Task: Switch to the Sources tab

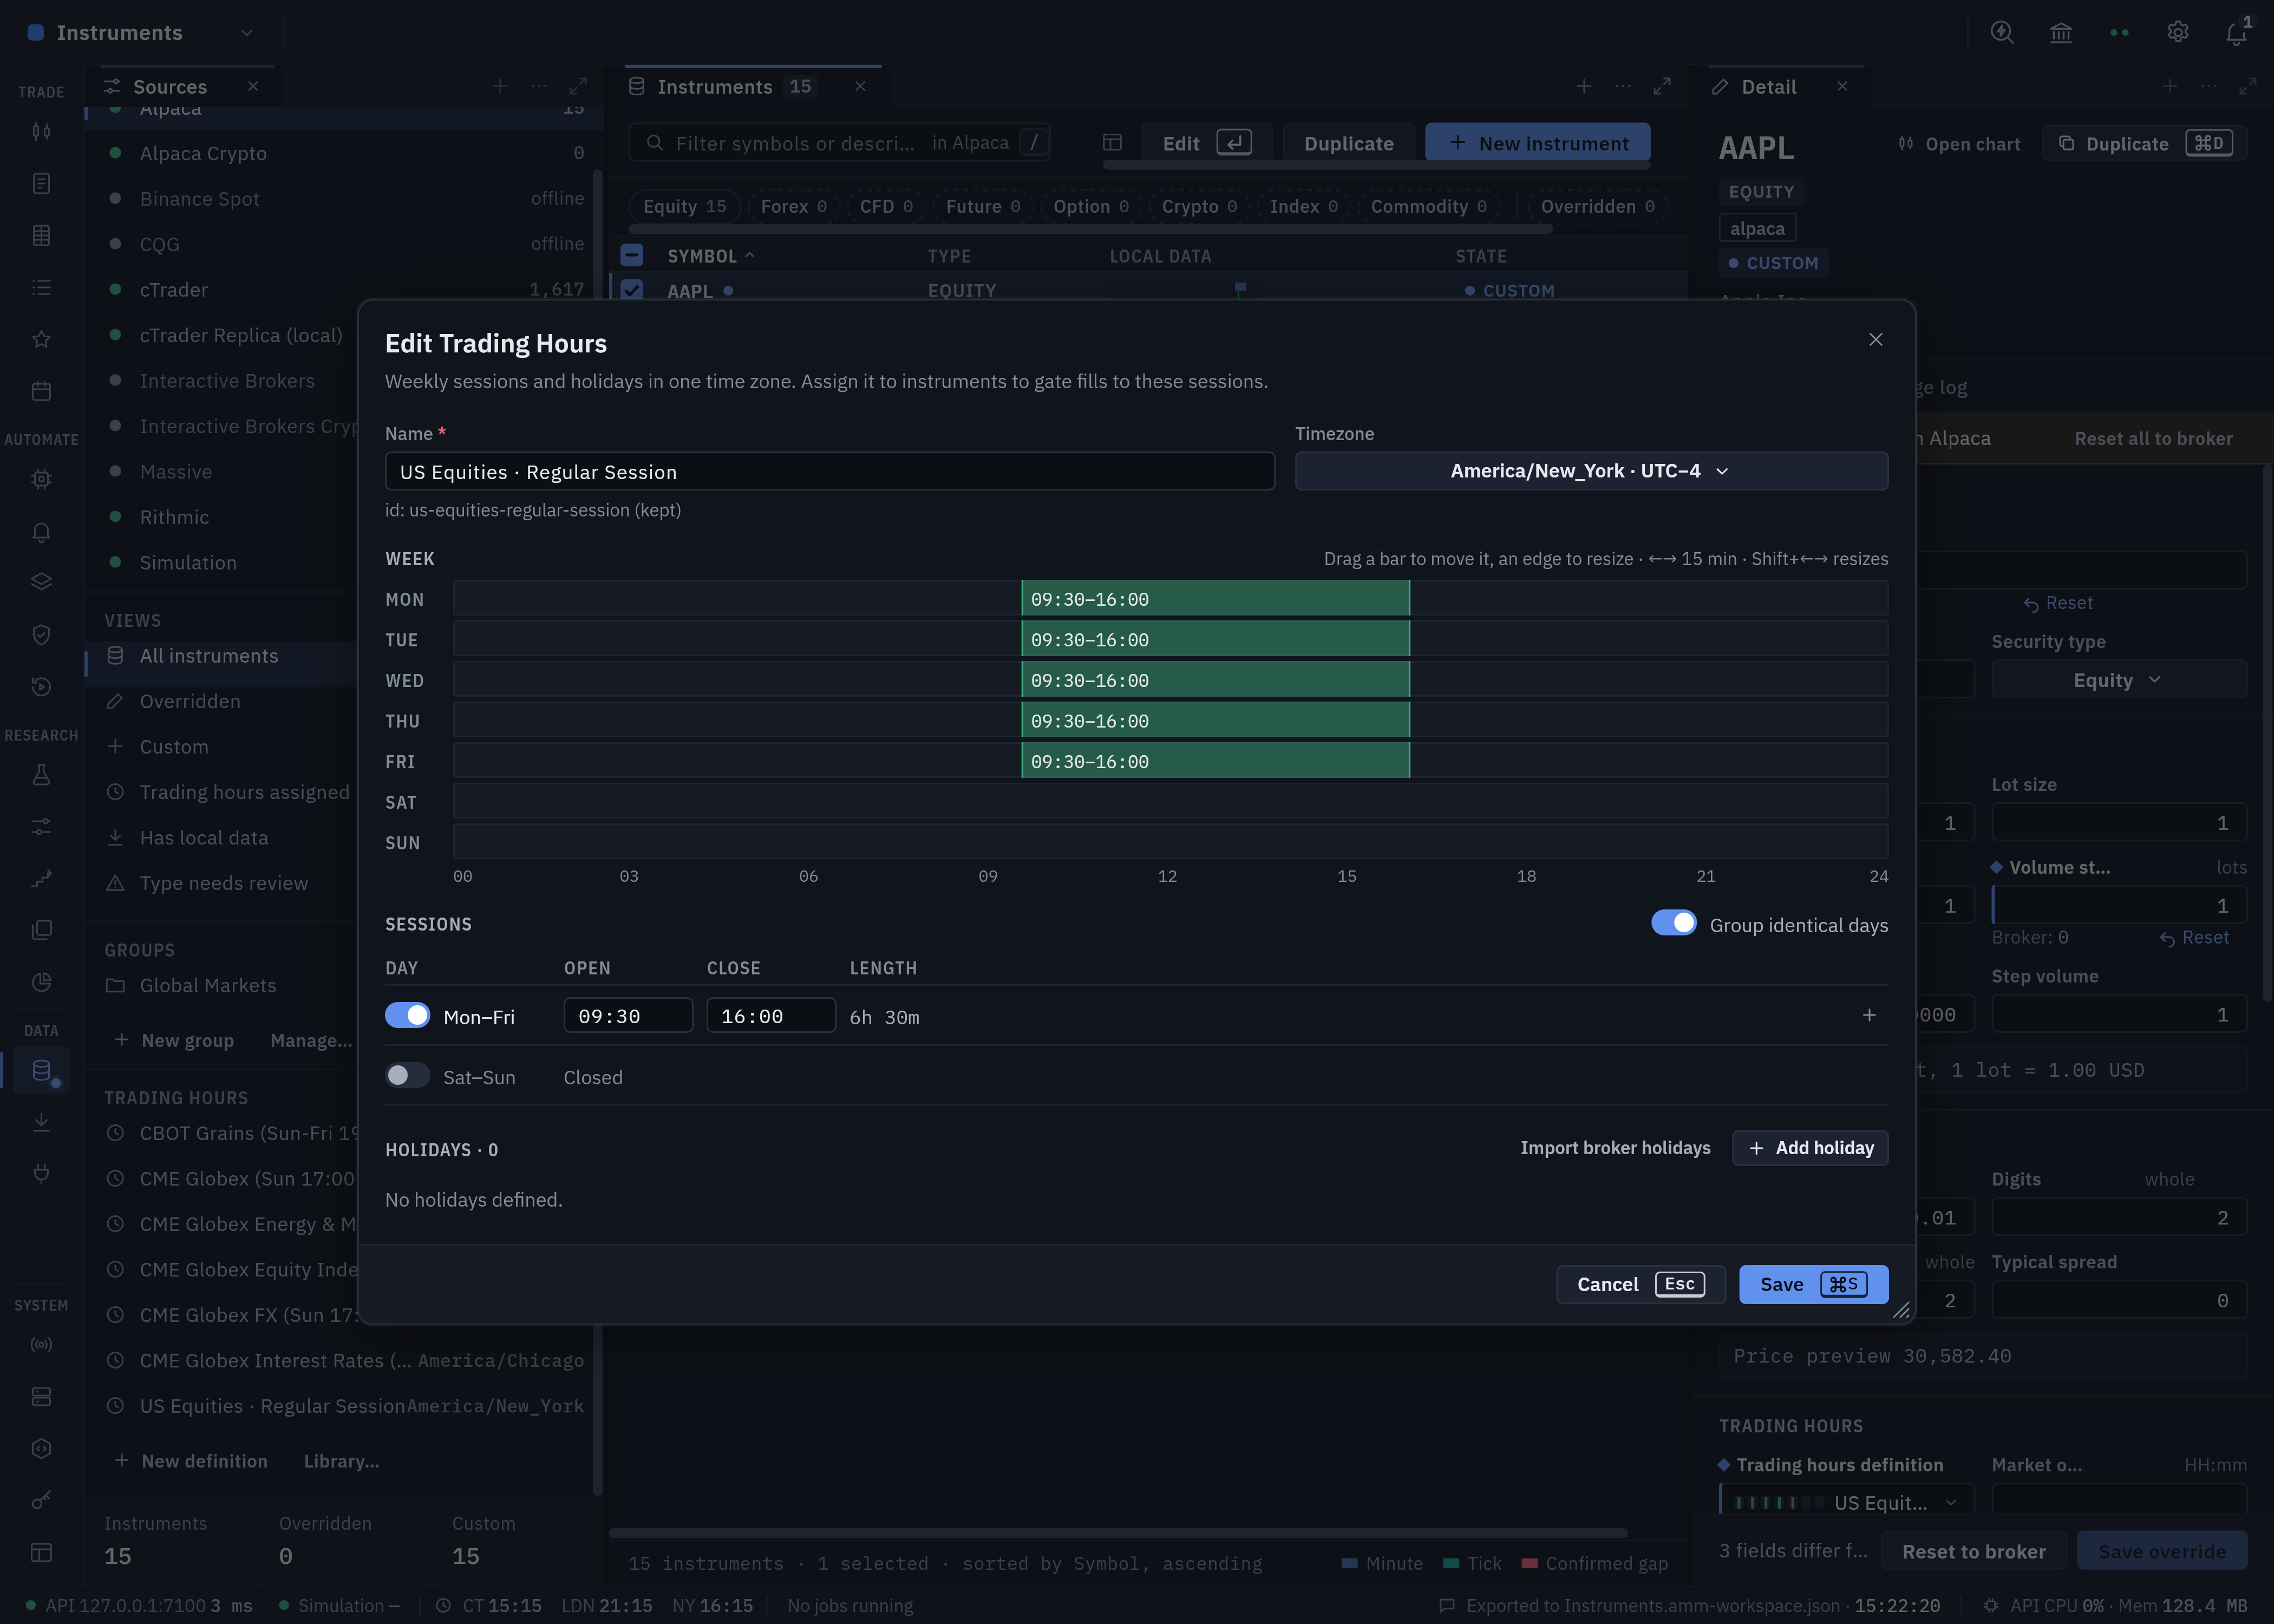Action: point(170,87)
